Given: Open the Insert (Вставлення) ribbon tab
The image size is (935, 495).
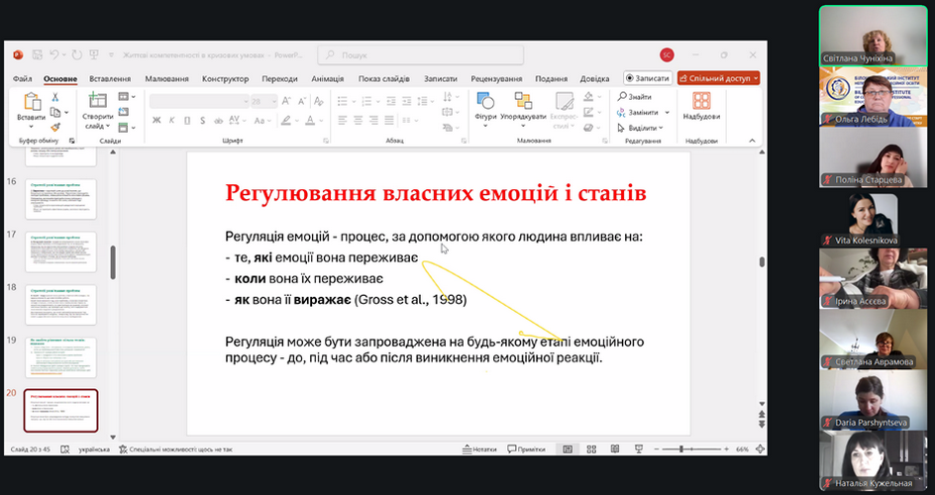Looking at the screenshot, I should 110,79.
